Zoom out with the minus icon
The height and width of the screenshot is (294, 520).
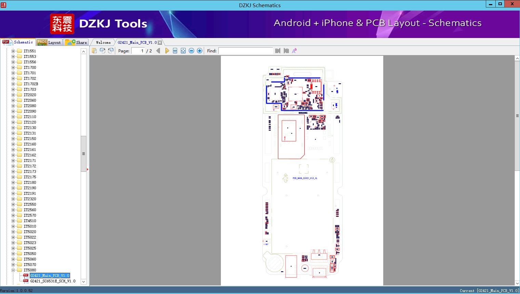click(x=191, y=51)
